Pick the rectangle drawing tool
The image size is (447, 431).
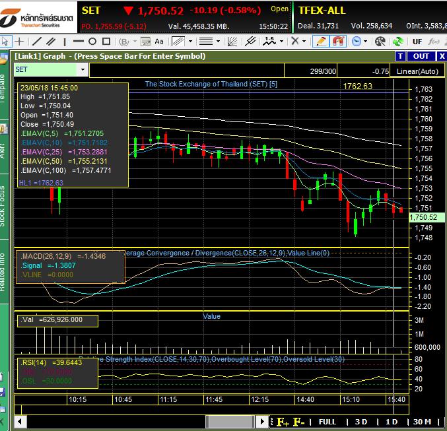[106, 42]
